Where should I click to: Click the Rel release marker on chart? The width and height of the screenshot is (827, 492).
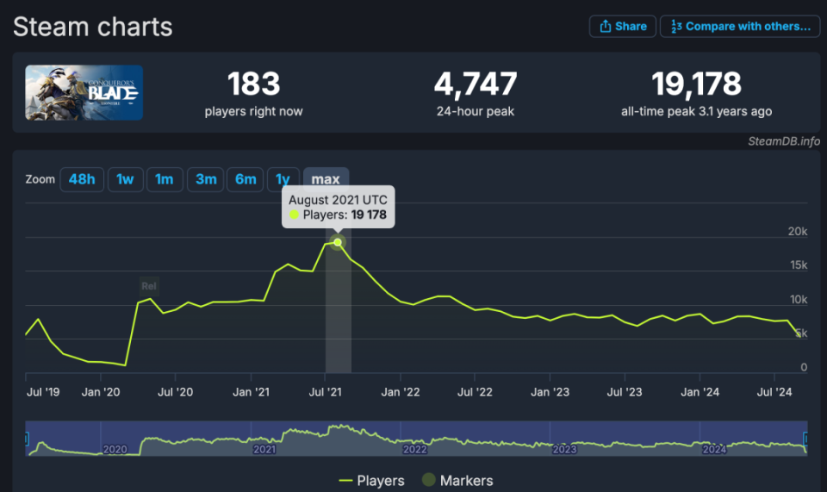[149, 286]
